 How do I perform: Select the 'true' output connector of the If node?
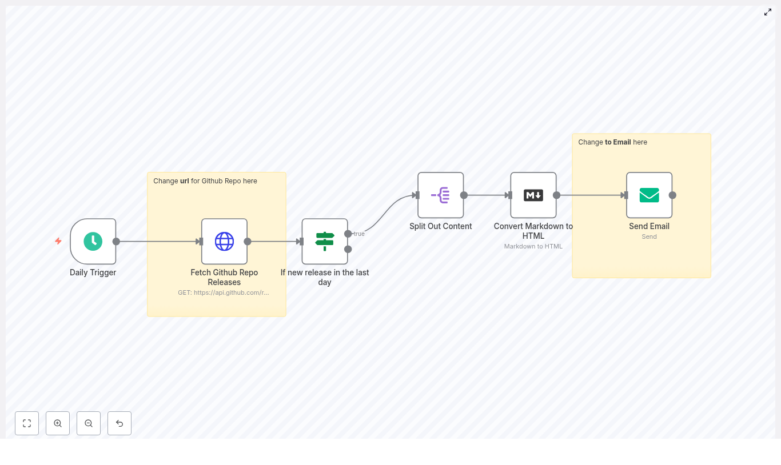pyautogui.click(x=348, y=234)
